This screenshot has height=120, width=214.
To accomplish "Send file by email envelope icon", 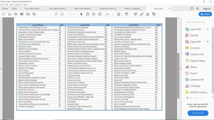I will point(28,14).
